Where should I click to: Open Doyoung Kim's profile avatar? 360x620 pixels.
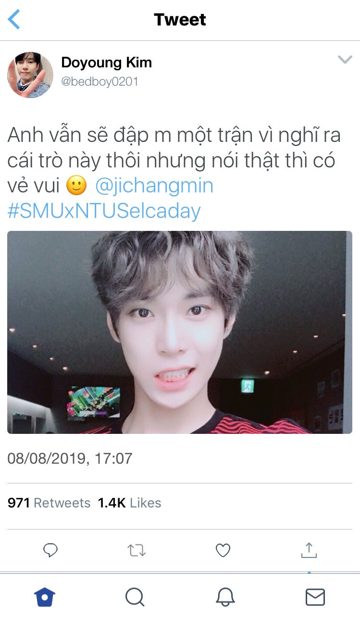pyautogui.click(x=30, y=75)
